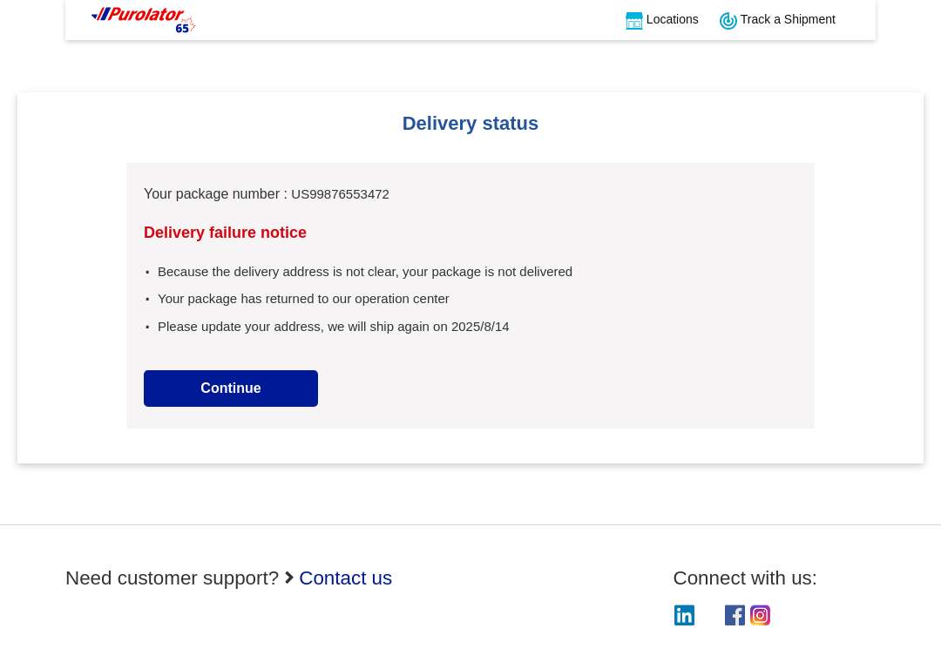Click the red Delivery failure notice heading
This screenshot has width=941, height=669.
pos(225,233)
